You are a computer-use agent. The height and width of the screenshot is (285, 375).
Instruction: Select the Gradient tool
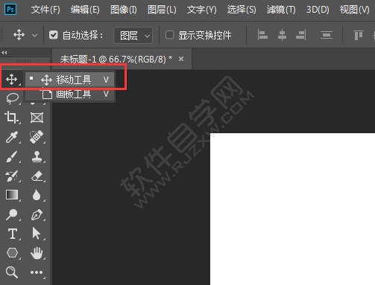pyautogui.click(x=12, y=195)
